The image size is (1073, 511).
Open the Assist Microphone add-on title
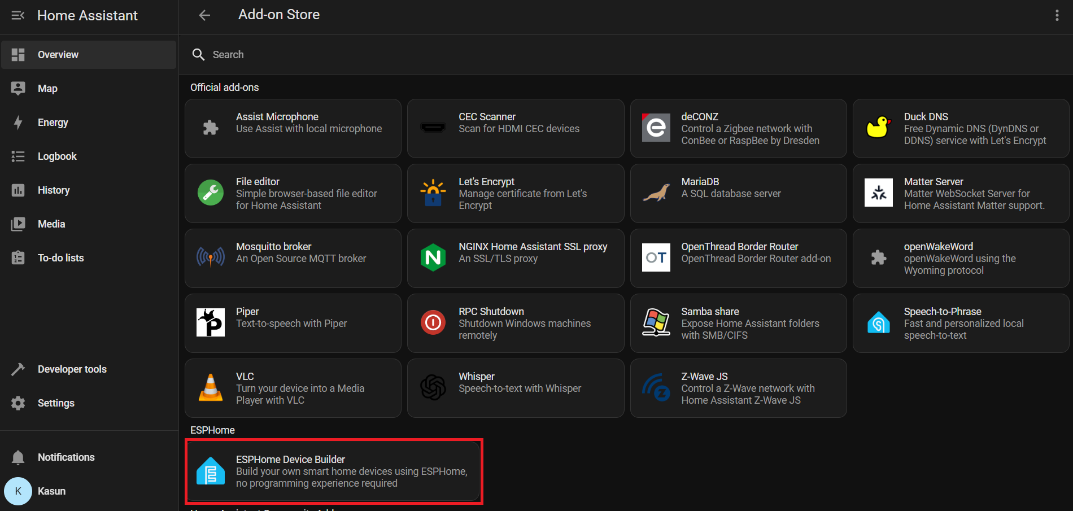(277, 117)
